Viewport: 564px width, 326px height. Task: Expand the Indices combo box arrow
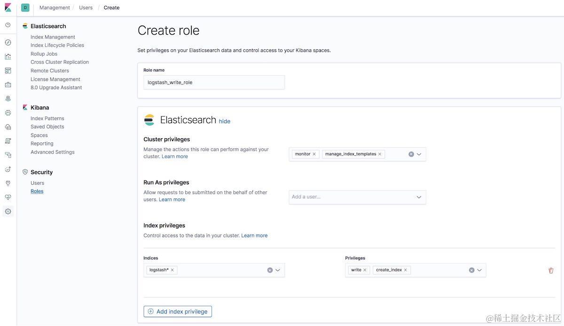(x=278, y=270)
